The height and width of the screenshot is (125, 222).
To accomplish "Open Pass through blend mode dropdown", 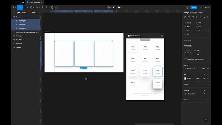I will [x=192, y=69].
